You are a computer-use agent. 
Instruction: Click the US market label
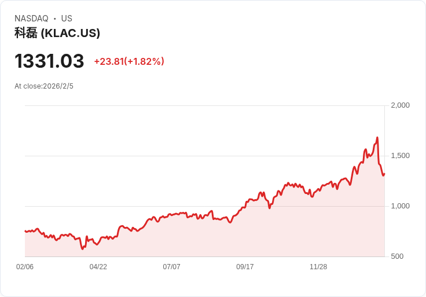pos(67,19)
